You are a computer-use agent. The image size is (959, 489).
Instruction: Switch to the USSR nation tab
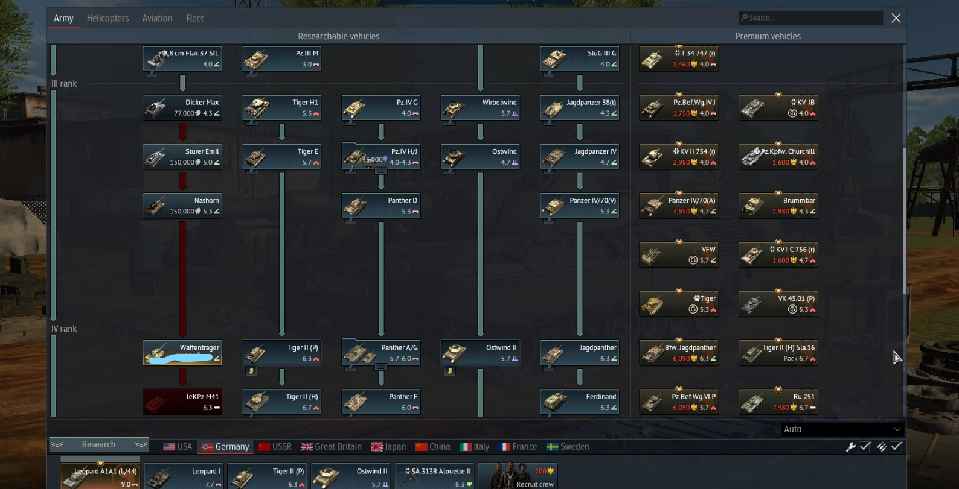click(x=275, y=447)
